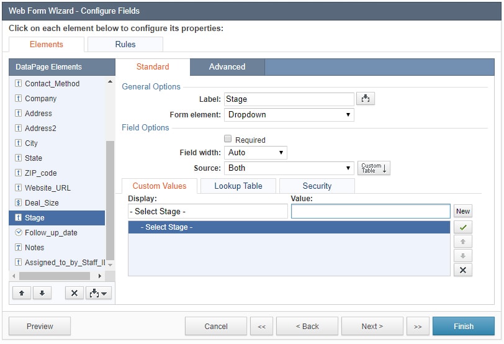This screenshot has width=504, height=344.
Task: Switch to the Rules tab
Action: click(x=125, y=45)
